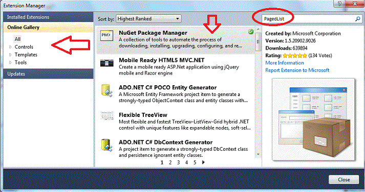365x192 pixels.
Task: Click the green installed checkmark on NuGet
Action: pyautogui.click(x=251, y=32)
